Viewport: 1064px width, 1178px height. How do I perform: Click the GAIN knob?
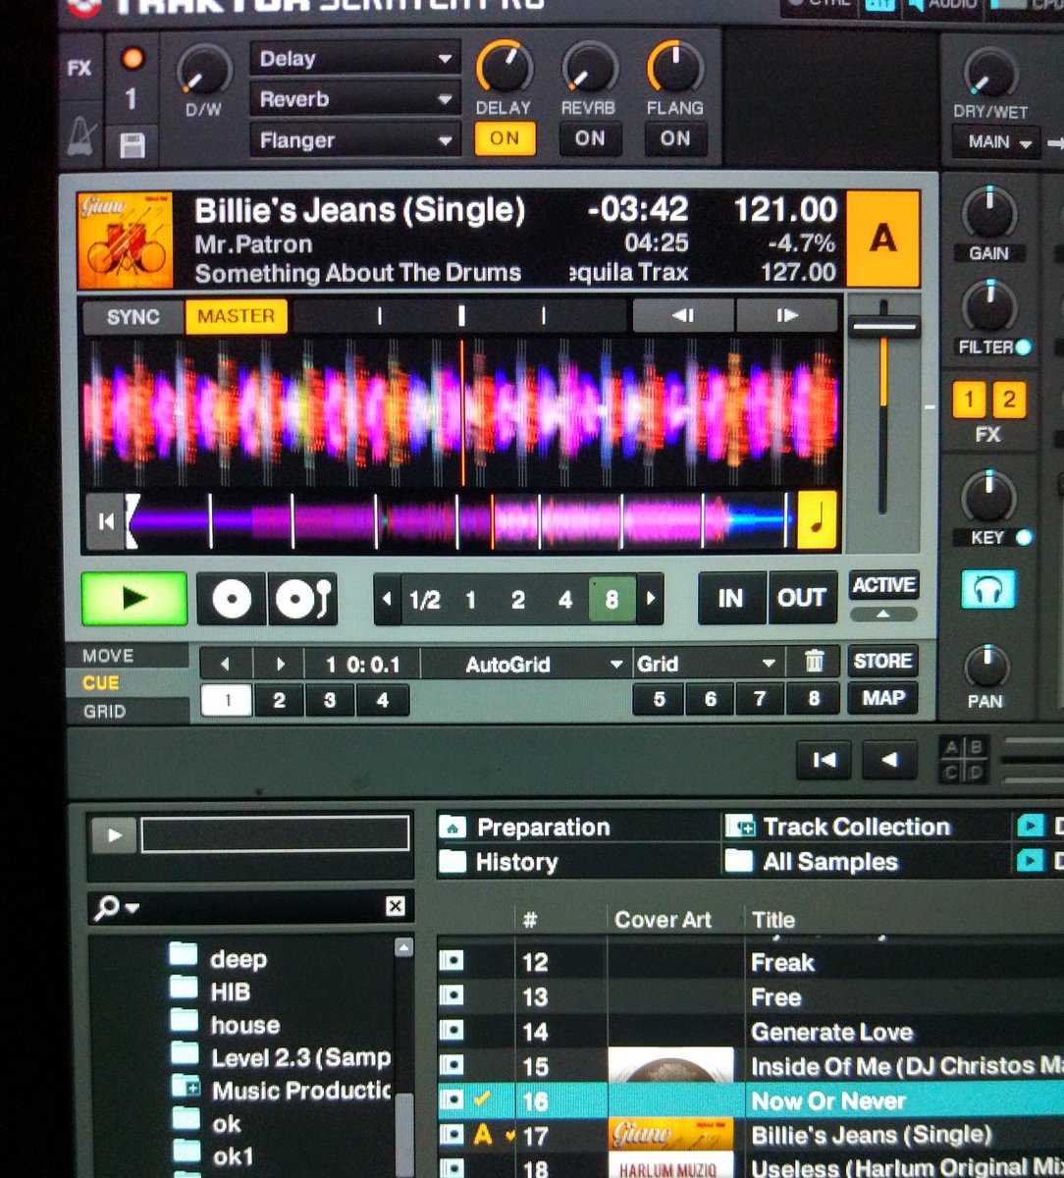point(989,212)
